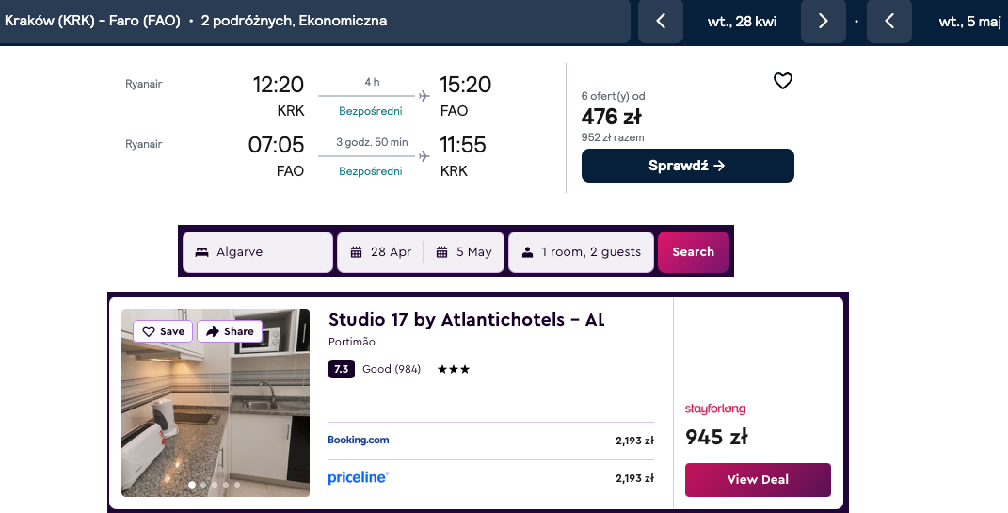Expand the 1 room, 2 guests selector
Image resolution: width=1008 pixels, height=513 pixels.
(581, 252)
